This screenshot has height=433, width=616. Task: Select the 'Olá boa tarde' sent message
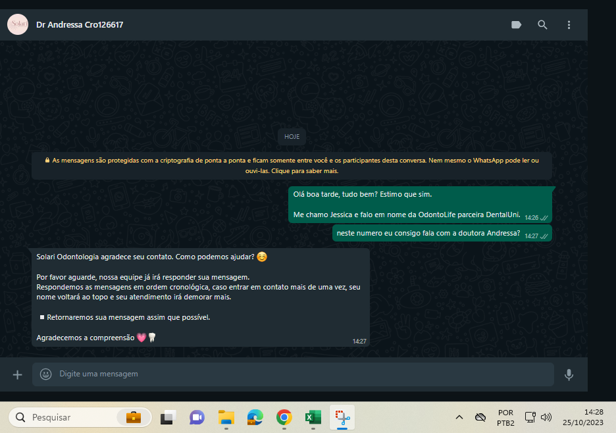[421, 205]
